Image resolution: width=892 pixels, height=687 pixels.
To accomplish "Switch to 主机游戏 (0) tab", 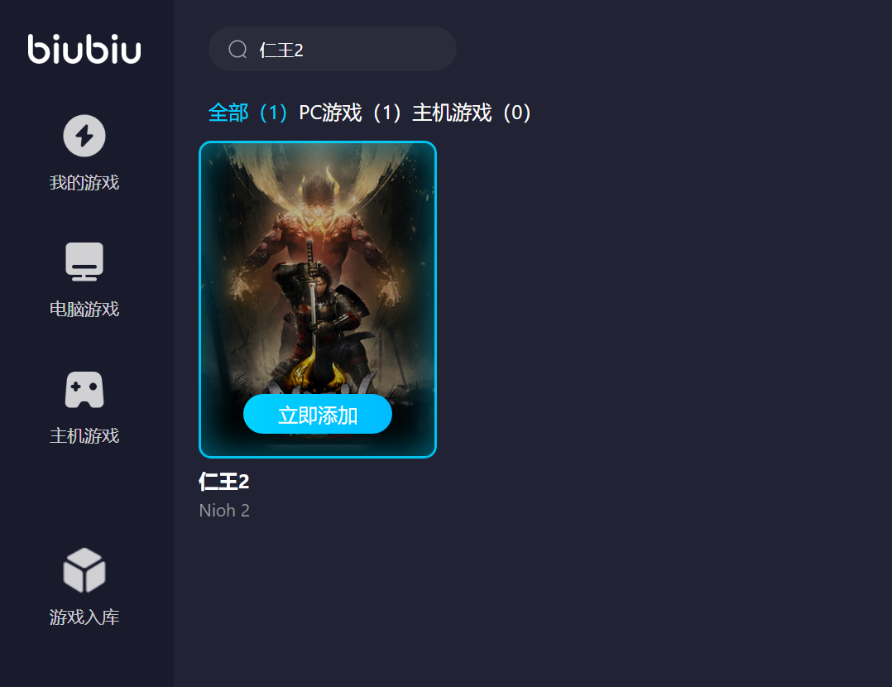I will click(x=472, y=113).
